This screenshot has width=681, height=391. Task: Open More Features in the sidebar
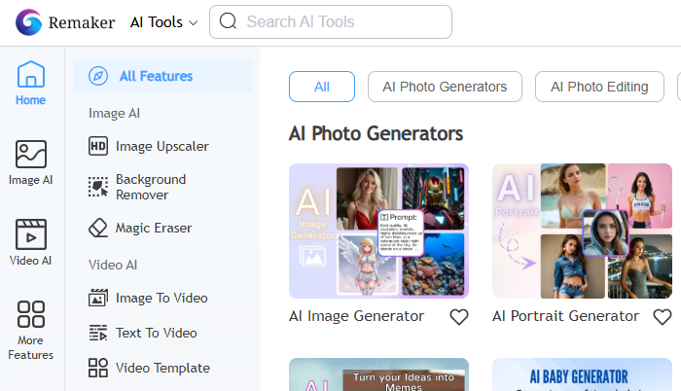(30, 330)
